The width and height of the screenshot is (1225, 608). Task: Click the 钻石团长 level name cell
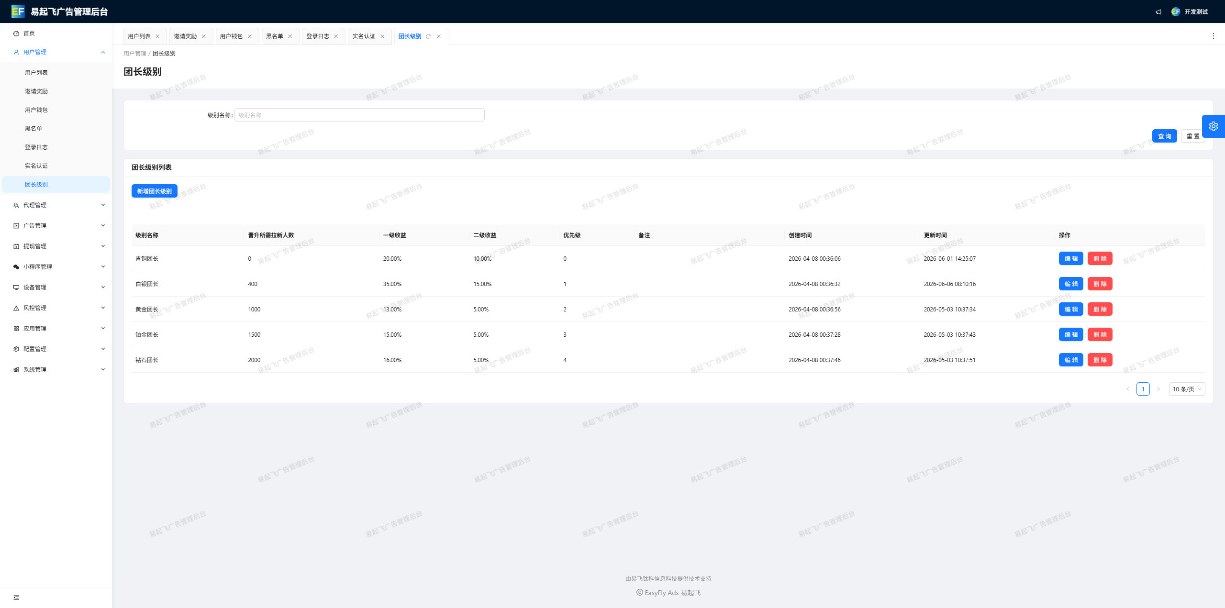[x=147, y=360]
